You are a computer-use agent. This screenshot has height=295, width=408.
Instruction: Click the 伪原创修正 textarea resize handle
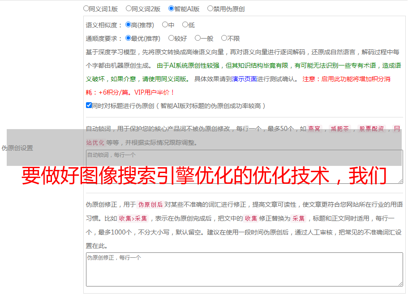click(x=400, y=284)
